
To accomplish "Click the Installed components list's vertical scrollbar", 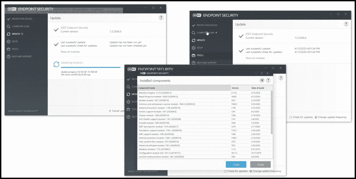I will click(x=272, y=112).
